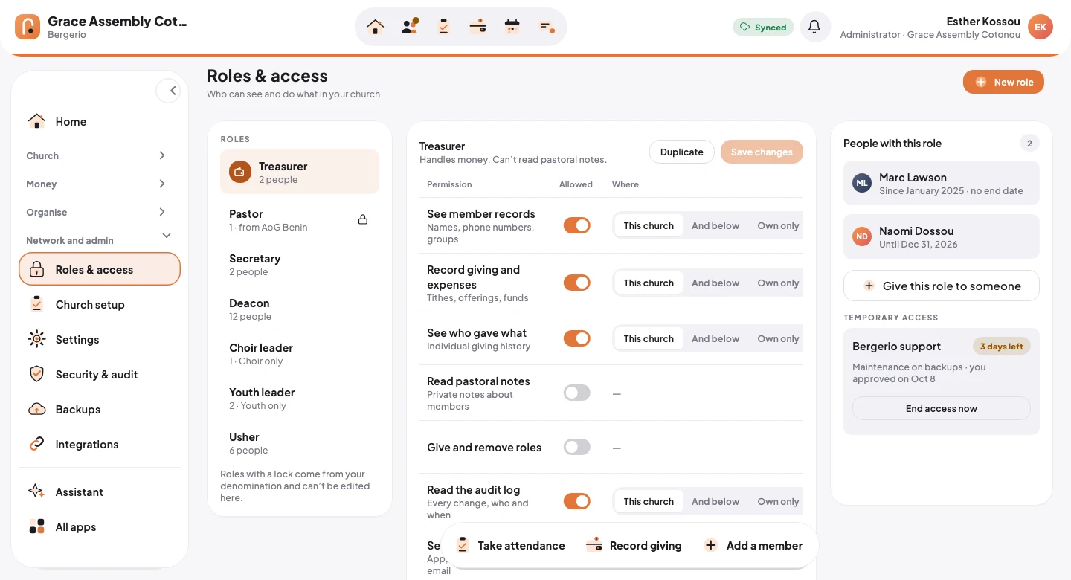Select This church for Read the audit log
This screenshot has height=580, width=1071.
click(x=649, y=501)
